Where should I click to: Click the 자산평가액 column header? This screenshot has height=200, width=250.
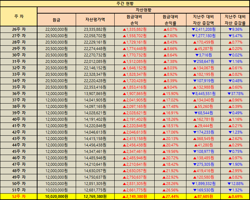click(95, 20)
